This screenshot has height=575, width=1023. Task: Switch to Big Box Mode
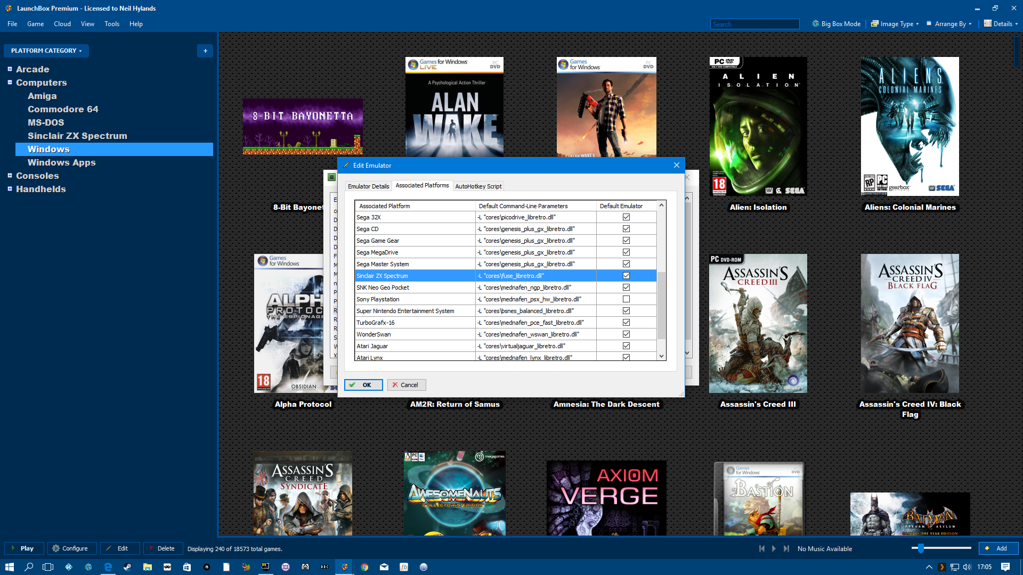tap(837, 24)
